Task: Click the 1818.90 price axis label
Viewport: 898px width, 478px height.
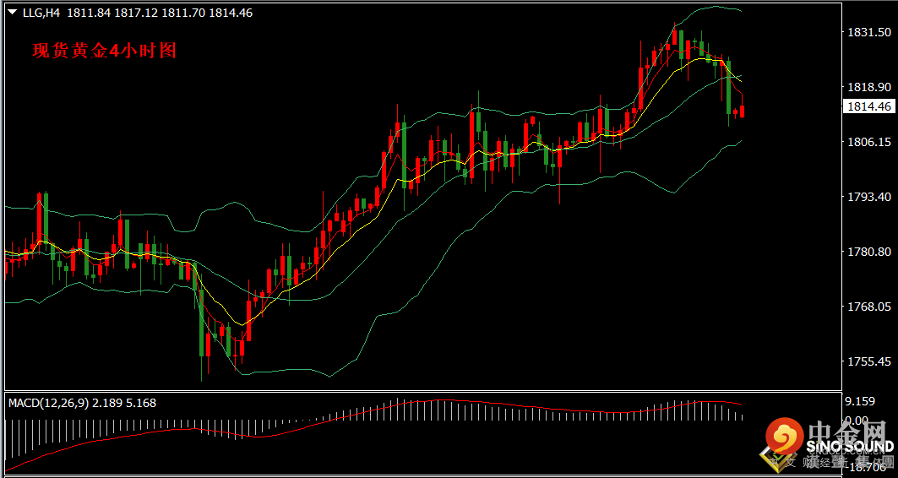Action: (x=868, y=87)
